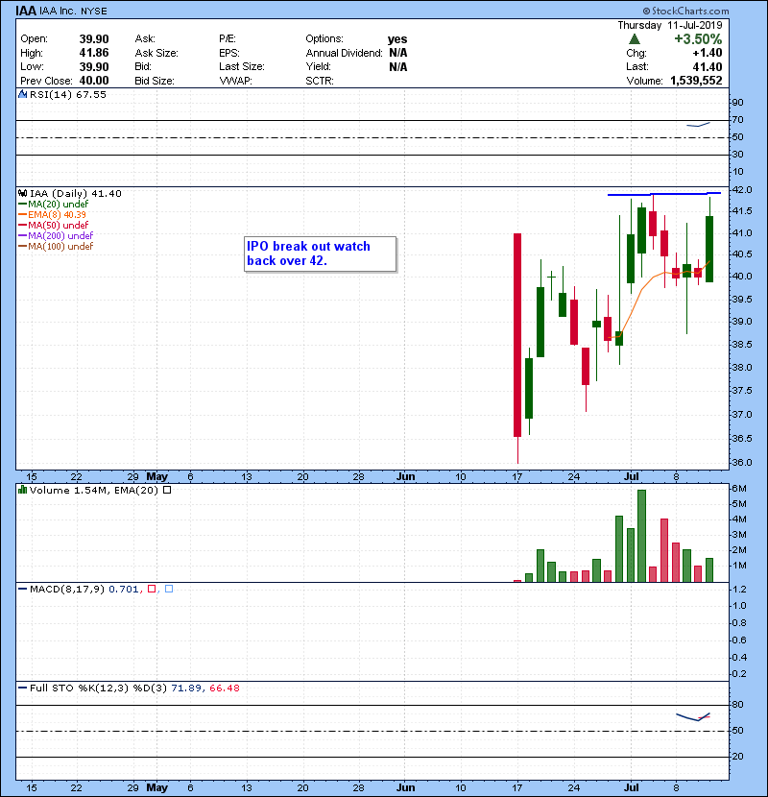768x797 pixels.
Task: Click the blue resistance line near 42.0
Action: (x=663, y=194)
